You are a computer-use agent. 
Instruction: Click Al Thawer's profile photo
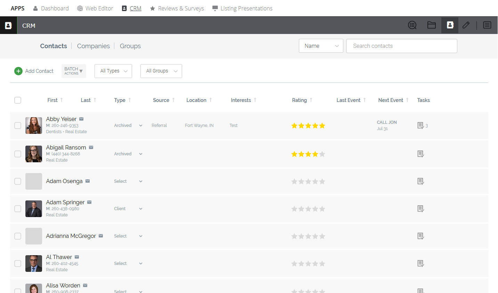click(34, 264)
